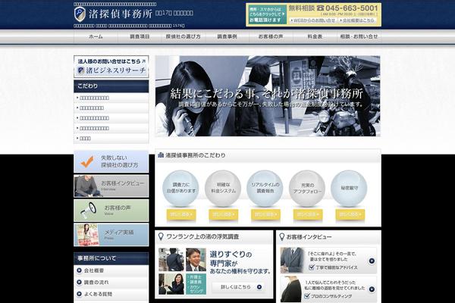The height and width of the screenshot is (303, 455).
Task: Click yellow button under 明確な料金システム sphere
Action: (224, 214)
